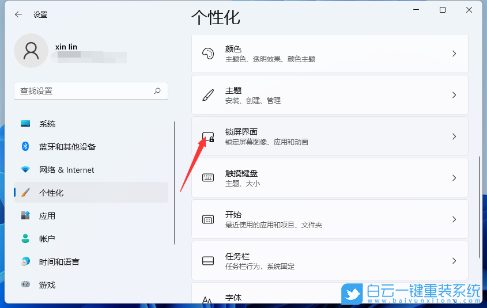
Task: Open the 颜色 settings label
Action: click(x=233, y=49)
